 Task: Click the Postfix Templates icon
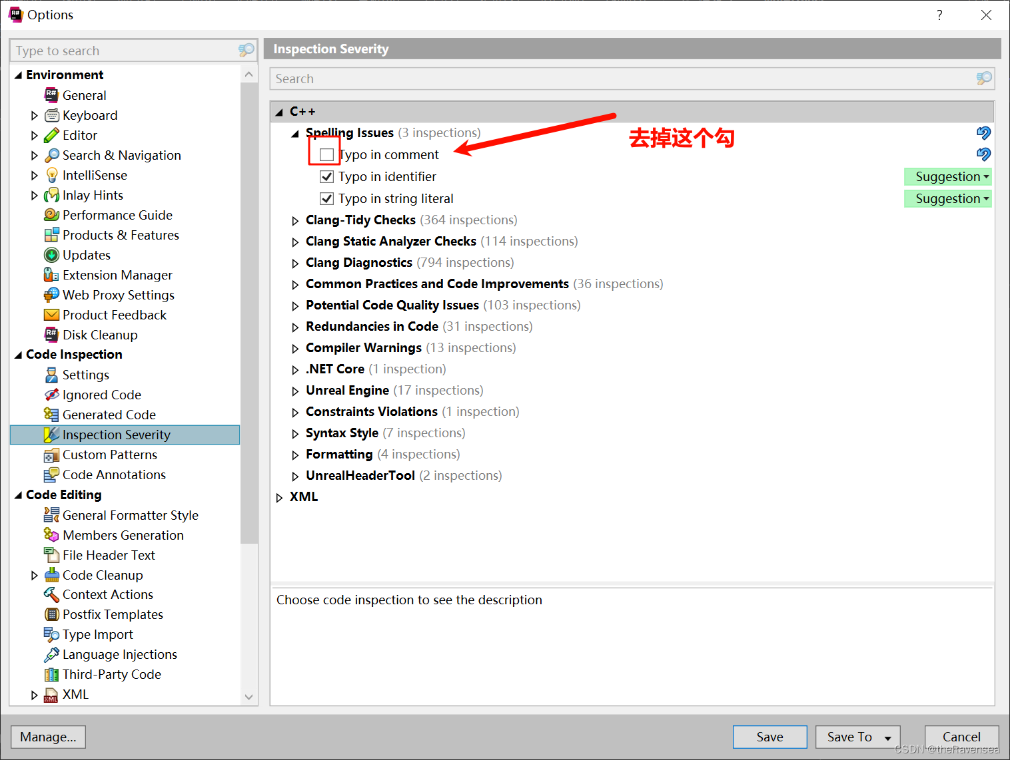pyautogui.click(x=51, y=614)
